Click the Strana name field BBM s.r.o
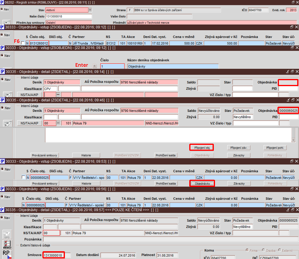The height and width of the screenshot is (259, 299). [x=177, y=10]
